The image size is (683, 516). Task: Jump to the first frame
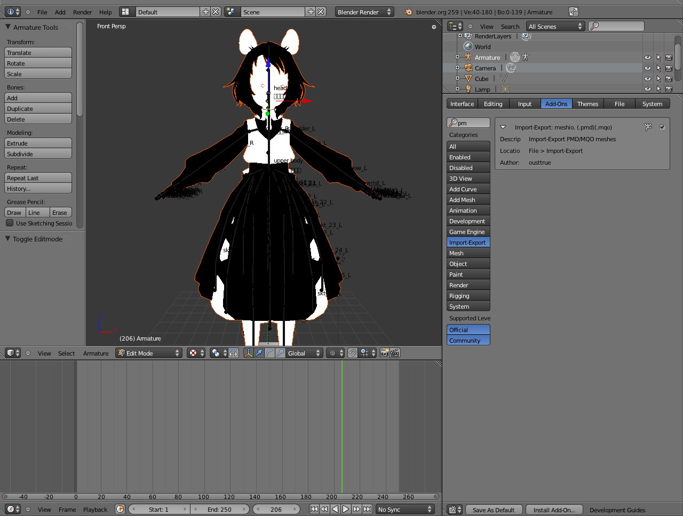pyautogui.click(x=314, y=509)
